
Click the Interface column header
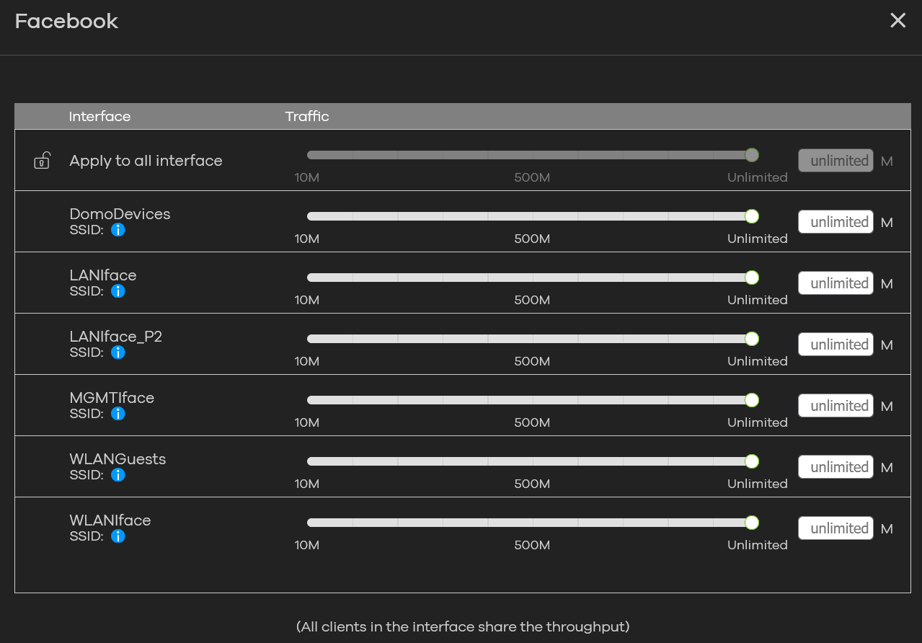pyautogui.click(x=99, y=117)
